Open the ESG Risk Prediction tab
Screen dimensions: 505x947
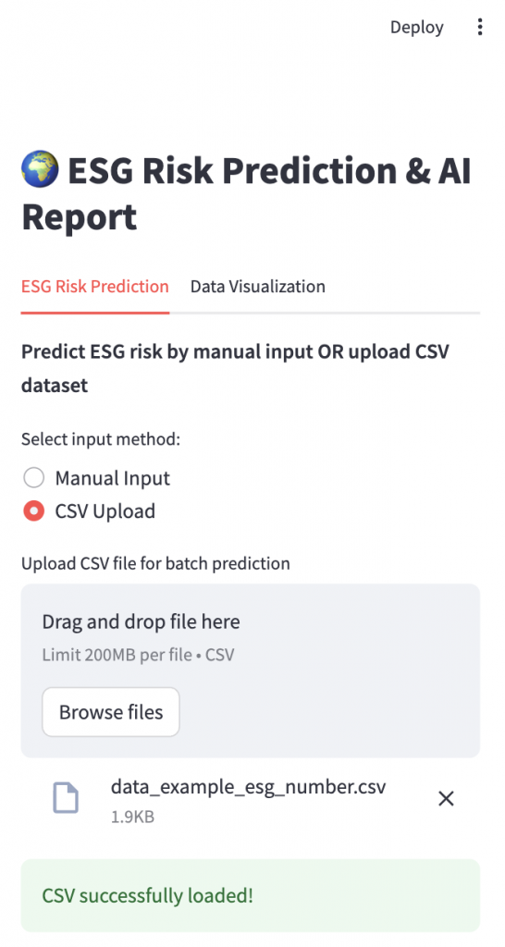(95, 287)
